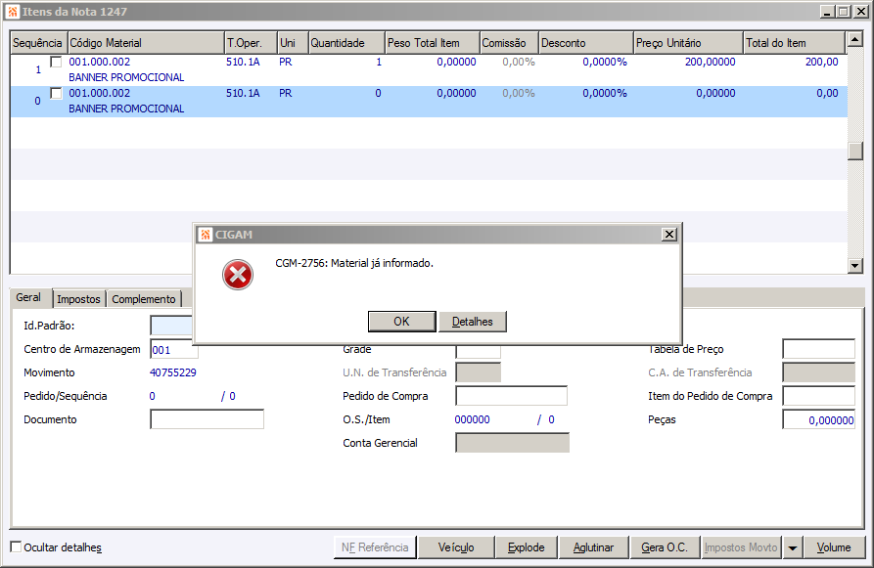Click the Quantidade column header
The image size is (874, 568).
[346, 43]
